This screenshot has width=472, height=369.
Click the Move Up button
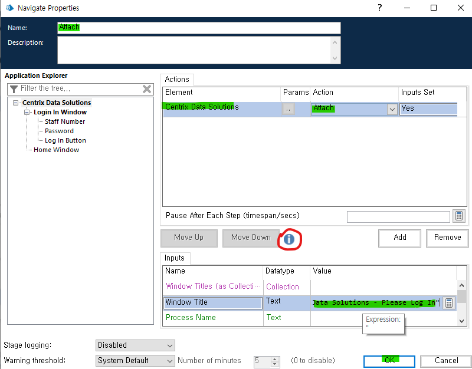[x=189, y=238]
